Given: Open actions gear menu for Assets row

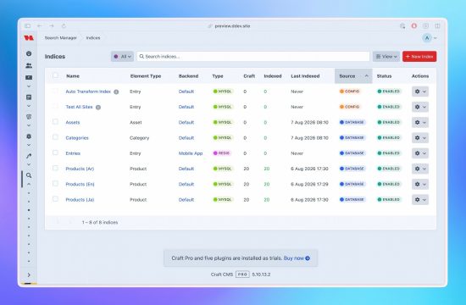Looking at the screenshot, I should click(420, 123).
